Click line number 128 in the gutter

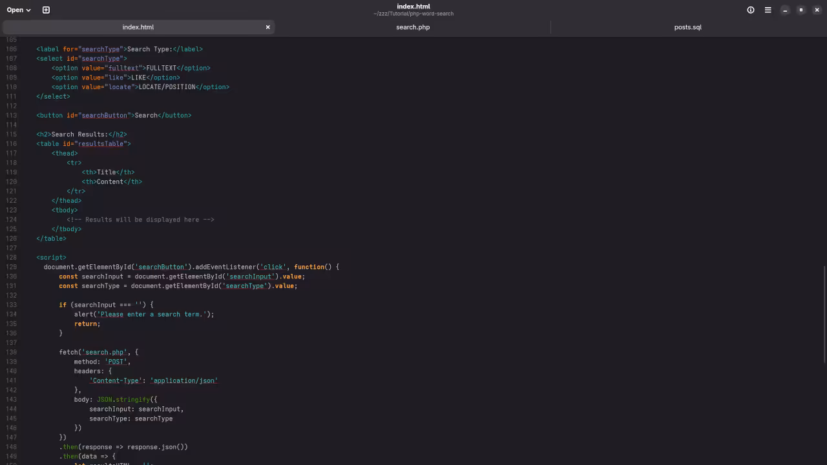pyautogui.click(x=11, y=257)
